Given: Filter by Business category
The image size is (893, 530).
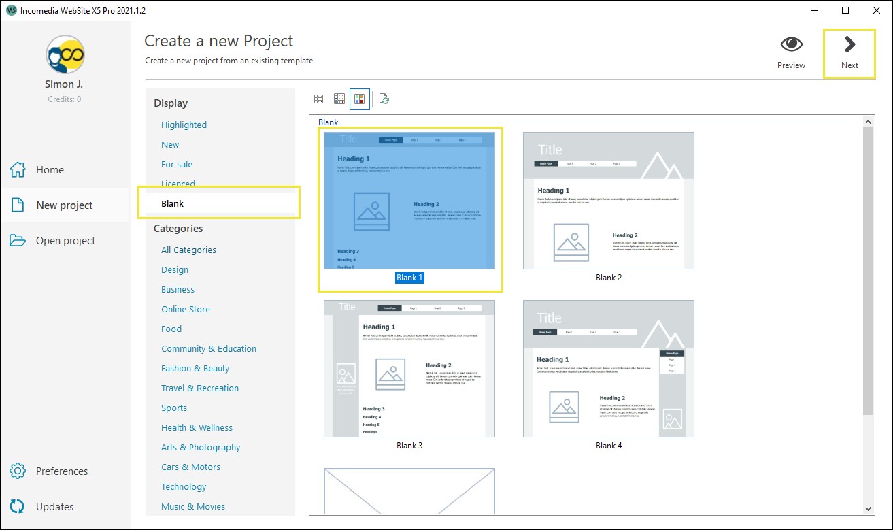Looking at the screenshot, I should point(178,290).
